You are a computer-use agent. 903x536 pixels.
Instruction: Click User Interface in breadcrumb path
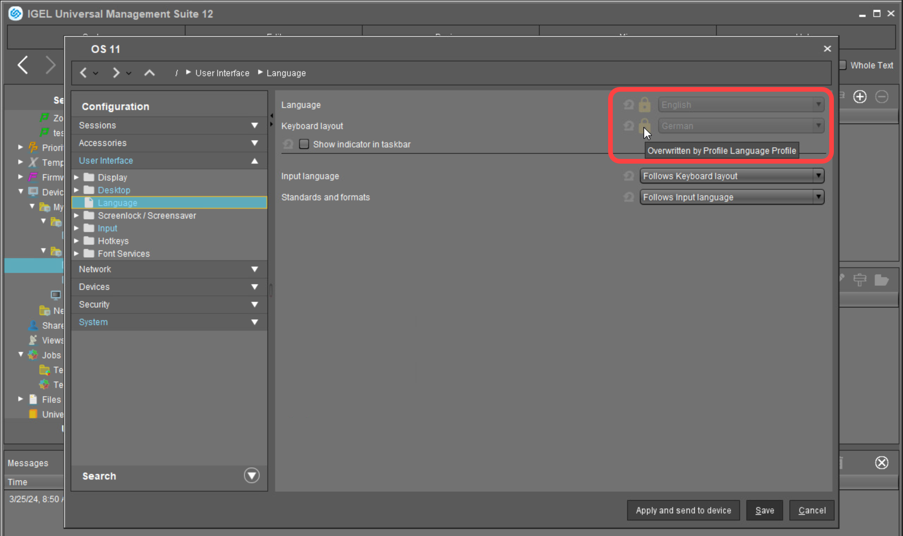[222, 73]
